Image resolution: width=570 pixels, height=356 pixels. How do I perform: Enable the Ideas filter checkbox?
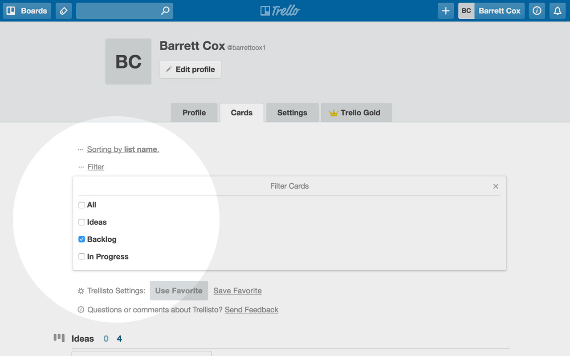pyautogui.click(x=81, y=222)
